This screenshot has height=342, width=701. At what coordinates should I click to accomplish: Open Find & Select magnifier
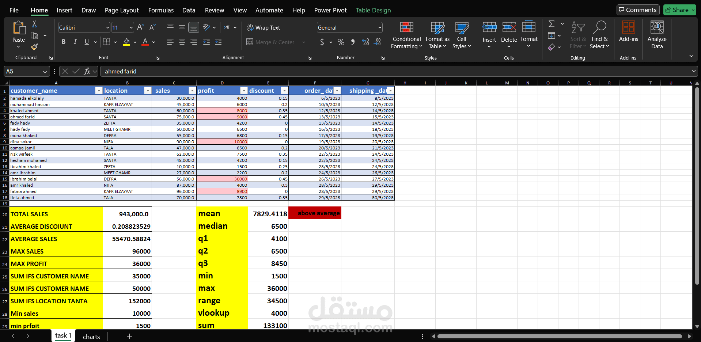click(x=599, y=35)
